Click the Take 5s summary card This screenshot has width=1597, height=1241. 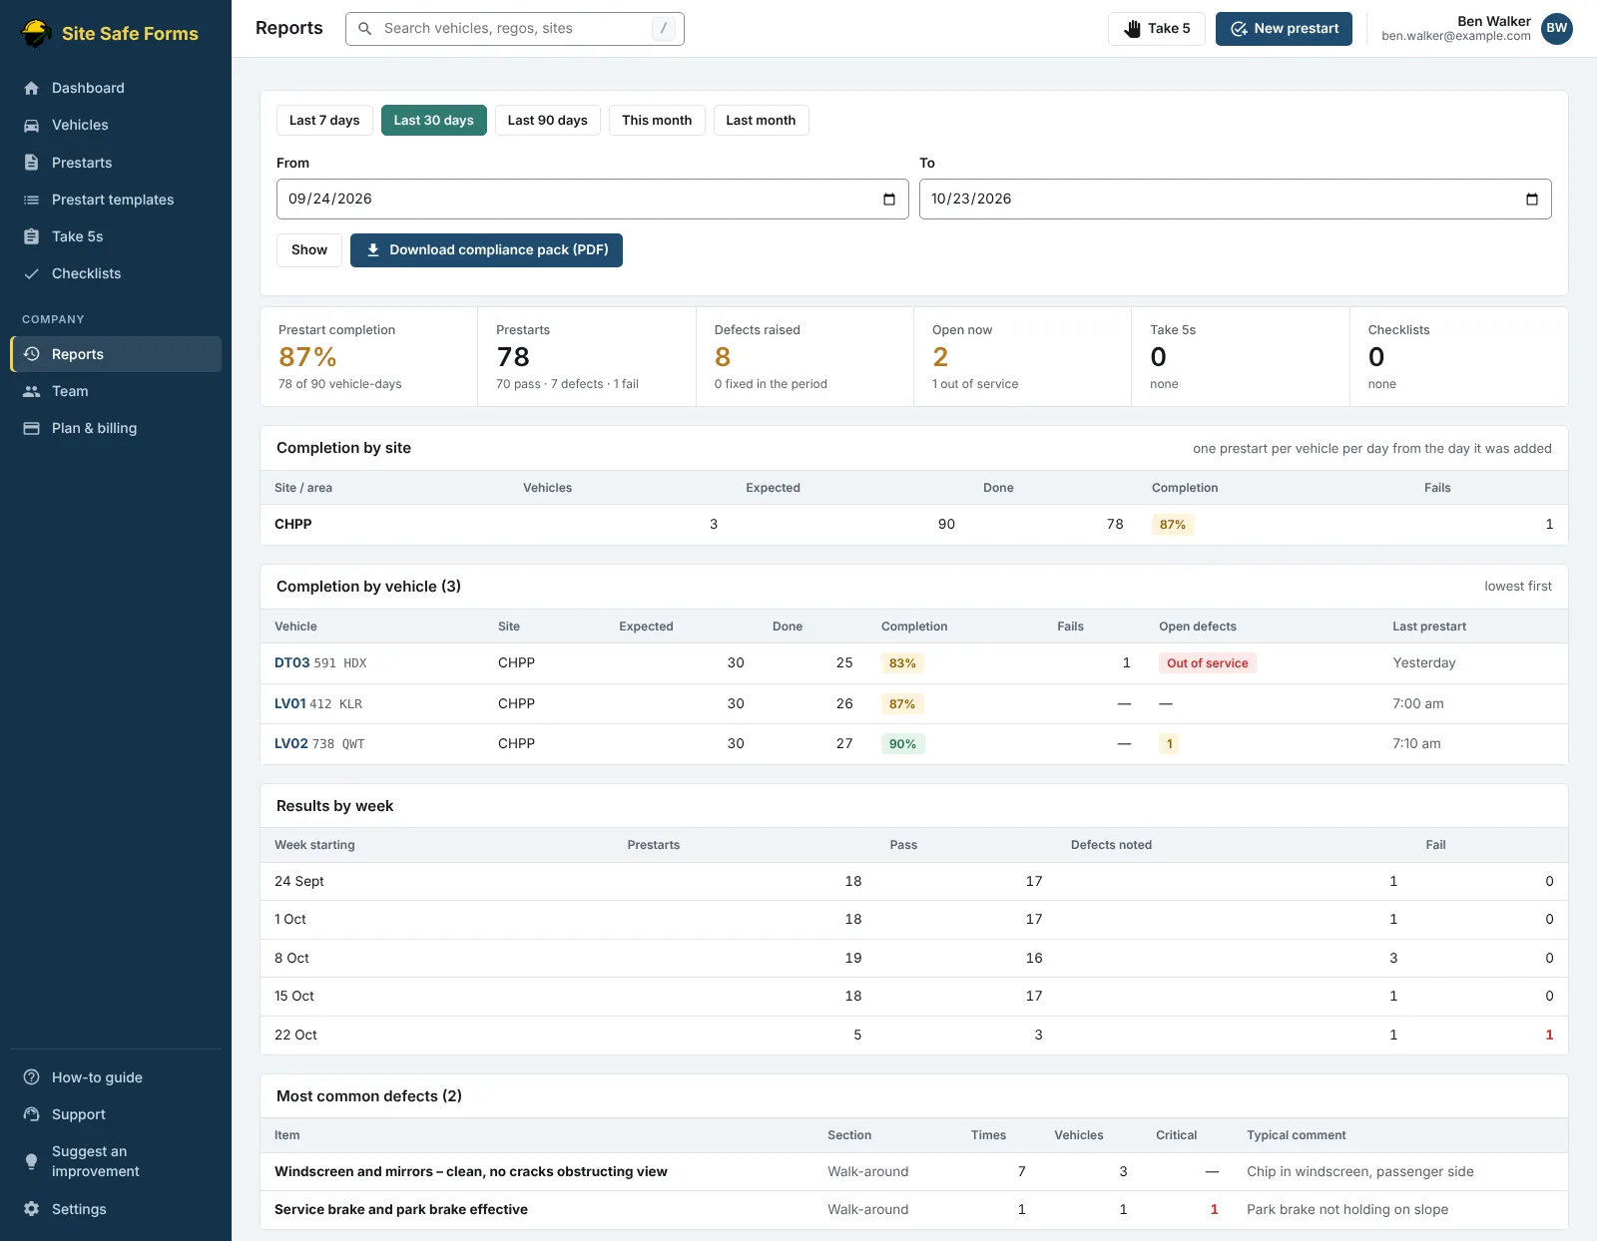point(1241,357)
